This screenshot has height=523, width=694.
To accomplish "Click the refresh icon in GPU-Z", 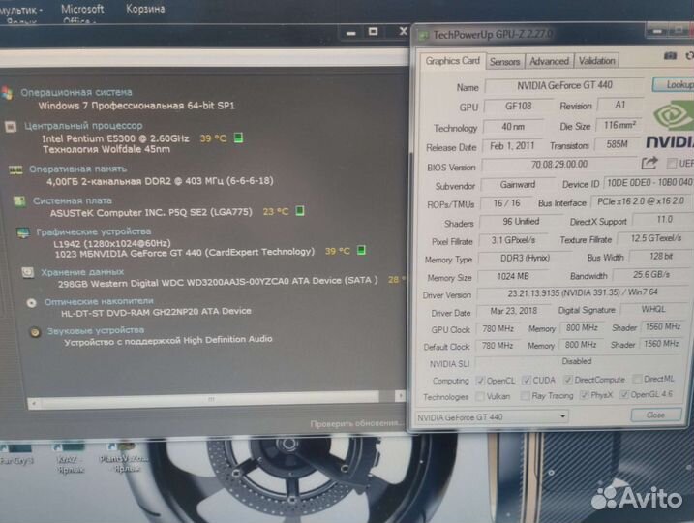I will pos(689,56).
